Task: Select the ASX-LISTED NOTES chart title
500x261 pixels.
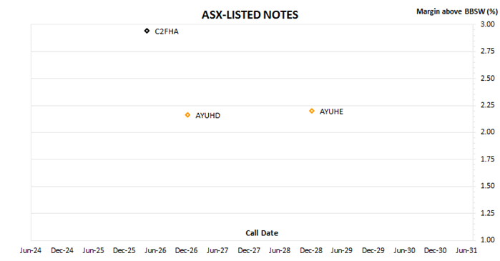Action: coord(250,15)
